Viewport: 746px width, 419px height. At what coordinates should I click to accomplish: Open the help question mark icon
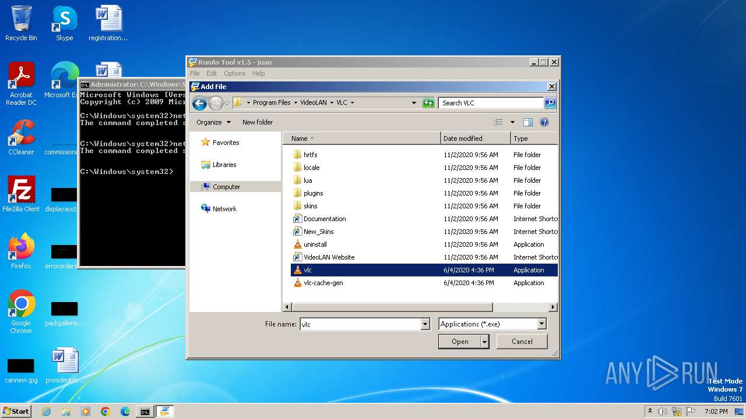(544, 122)
